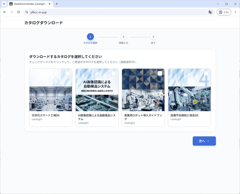This screenshot has width=240, height=194.
Task: Click title text 次世代スマート工場DX
Action: point(46,115)
